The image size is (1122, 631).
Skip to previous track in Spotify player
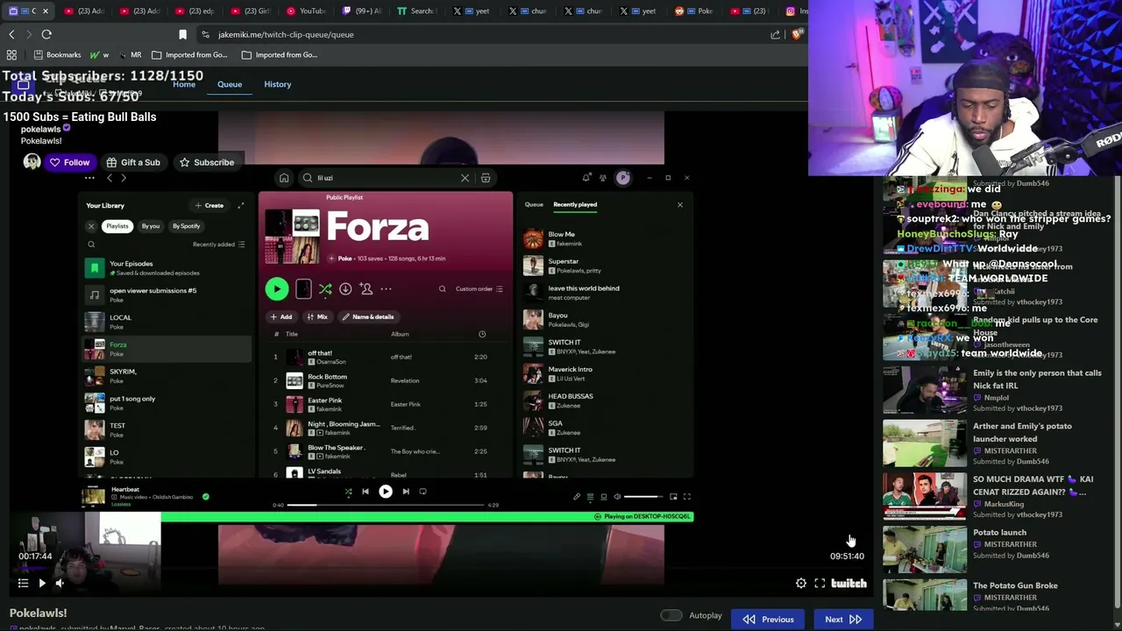pyautogui.click(x=366, y=492)
